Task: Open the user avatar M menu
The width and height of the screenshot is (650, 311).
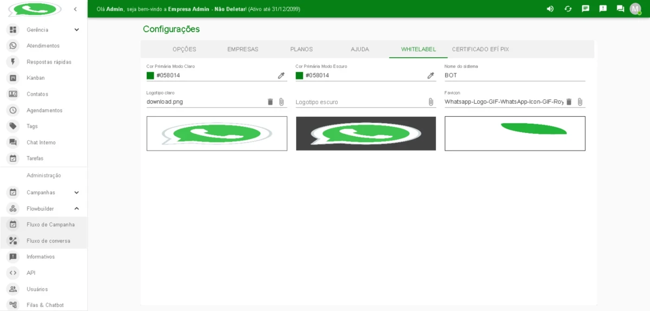Action: click(635, 9)
